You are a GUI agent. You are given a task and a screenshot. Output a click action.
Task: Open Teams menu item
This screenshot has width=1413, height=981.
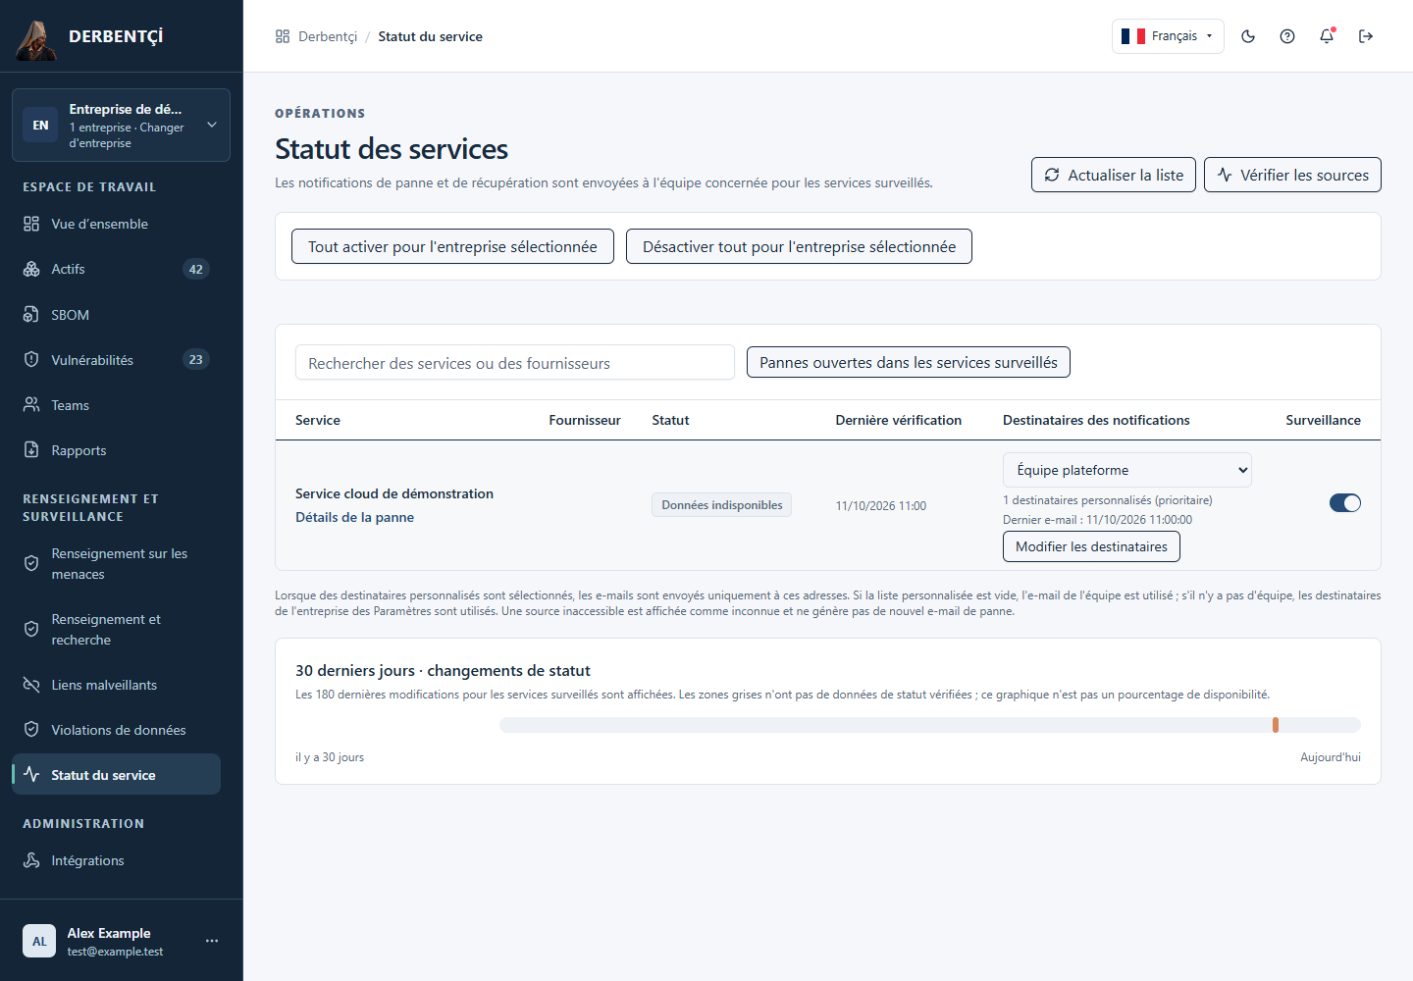pos(116,405)
